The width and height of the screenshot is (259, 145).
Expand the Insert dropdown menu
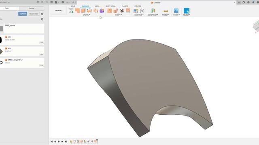(176, 15)
